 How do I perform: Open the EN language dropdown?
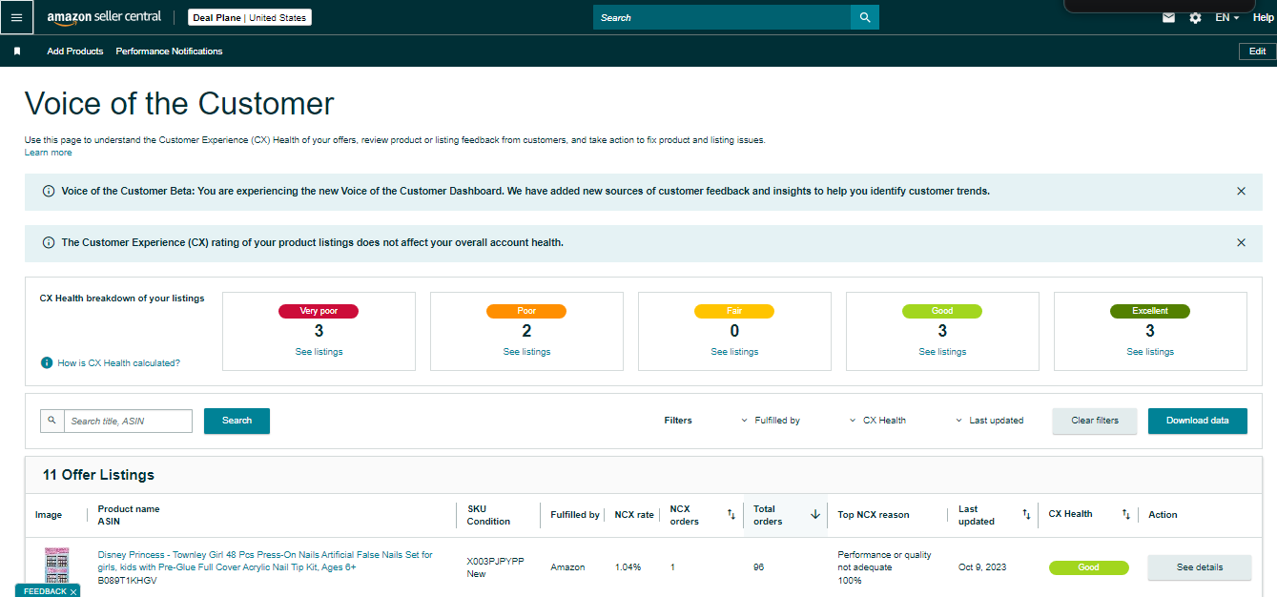[1227, 18]
